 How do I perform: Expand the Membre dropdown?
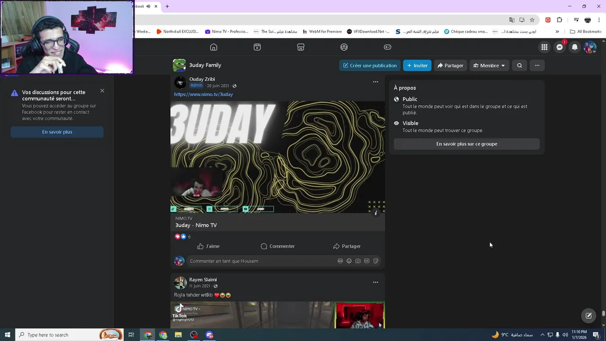[x=489, y=65]
